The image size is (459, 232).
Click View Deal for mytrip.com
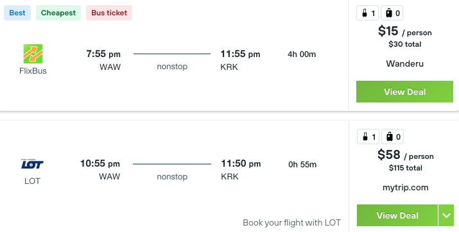(397, 215)
